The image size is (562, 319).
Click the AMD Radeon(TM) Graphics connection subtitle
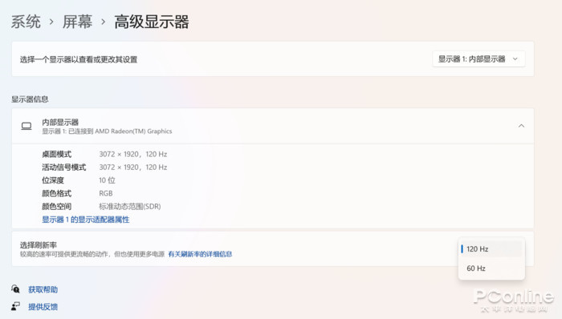107,131
